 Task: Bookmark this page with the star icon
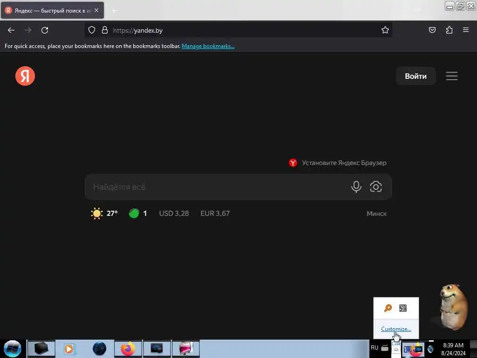[x=385, y=30]
